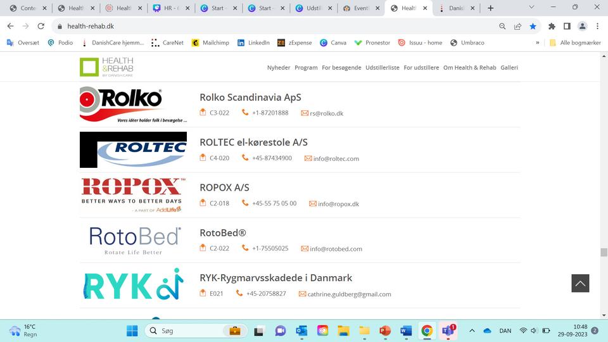Image resolution: width=608 pixels, height=342 pixels.
Task: Open Chrome extensions puzzle icon
Action: pyautogui.click(x=552, y=26)
